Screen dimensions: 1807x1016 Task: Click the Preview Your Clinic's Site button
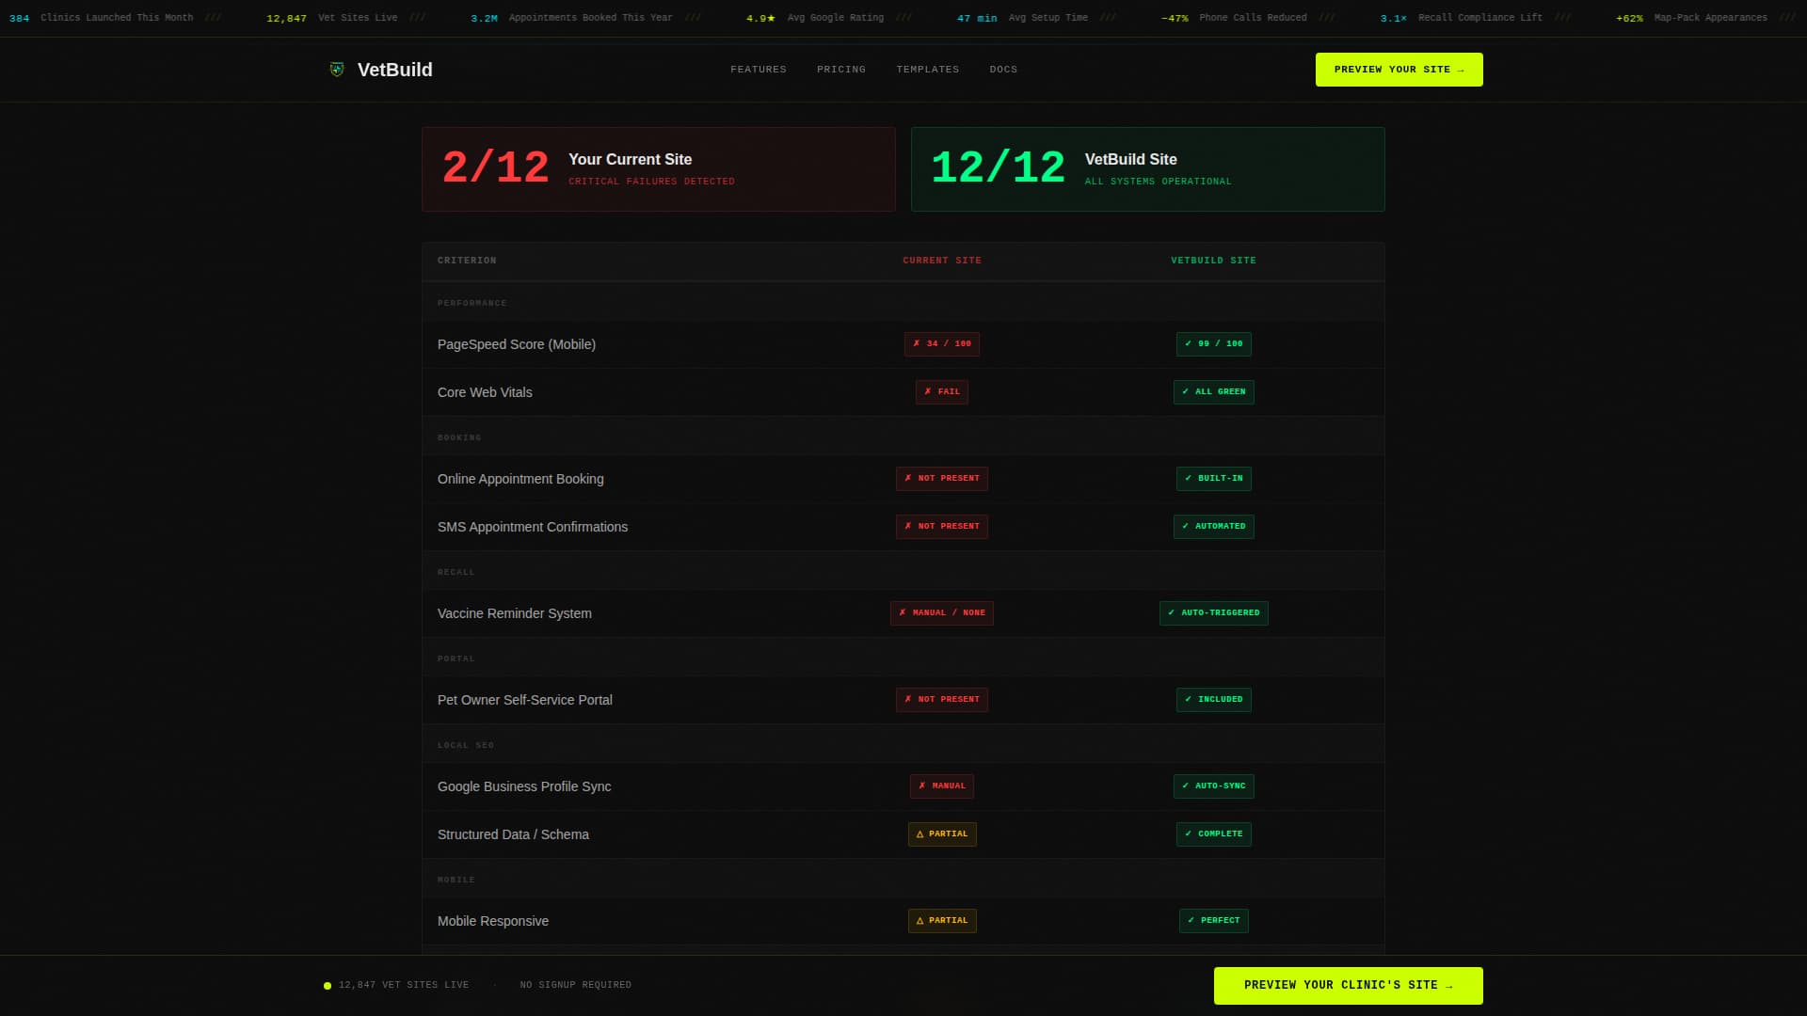(1348, 986)
